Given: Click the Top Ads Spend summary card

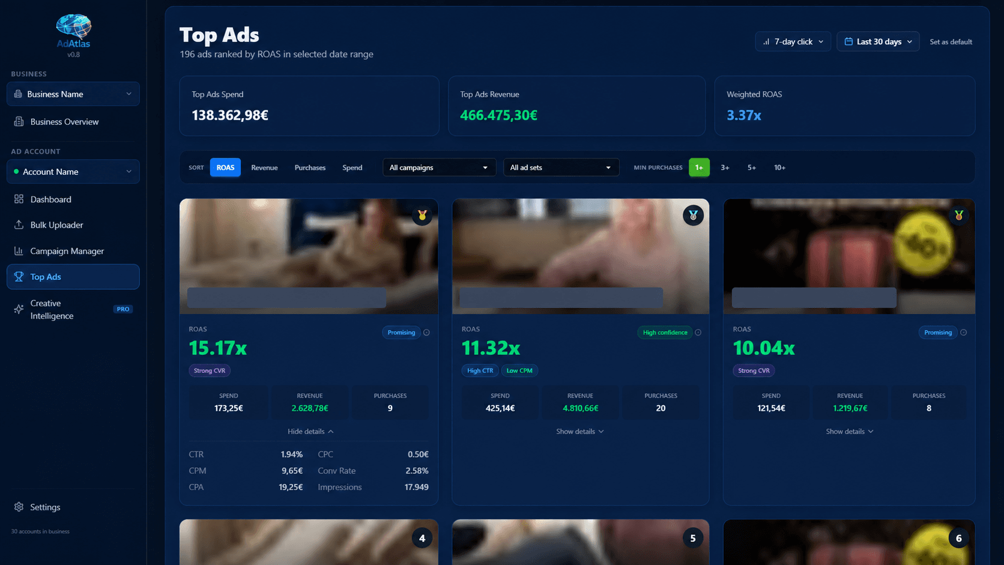Looking at the screenshot, I should pos(310,106).
